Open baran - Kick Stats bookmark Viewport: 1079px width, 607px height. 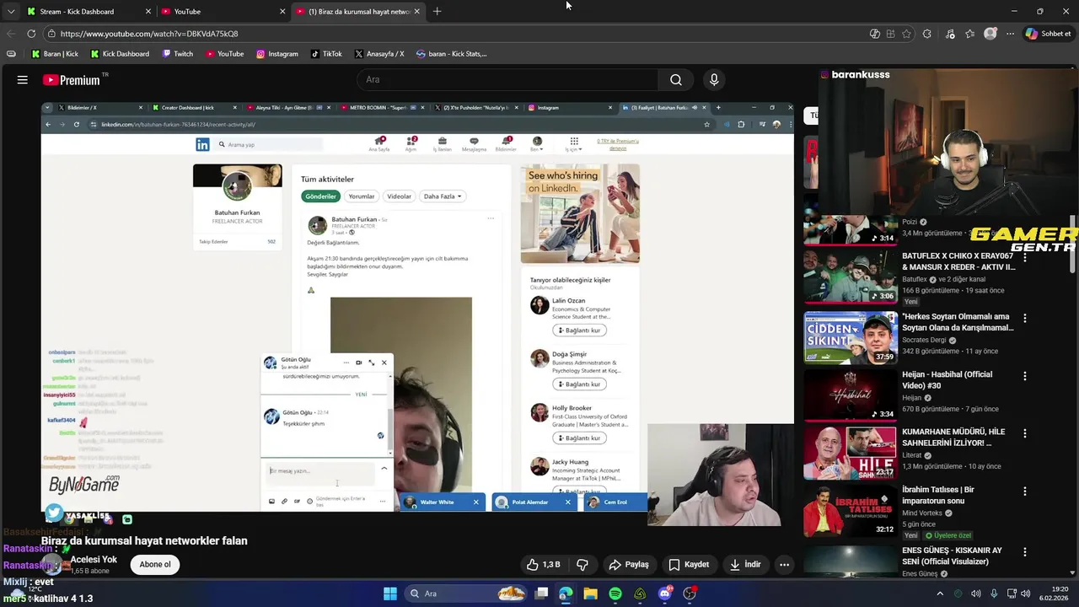pyautogui.click(x=452, y=54)
